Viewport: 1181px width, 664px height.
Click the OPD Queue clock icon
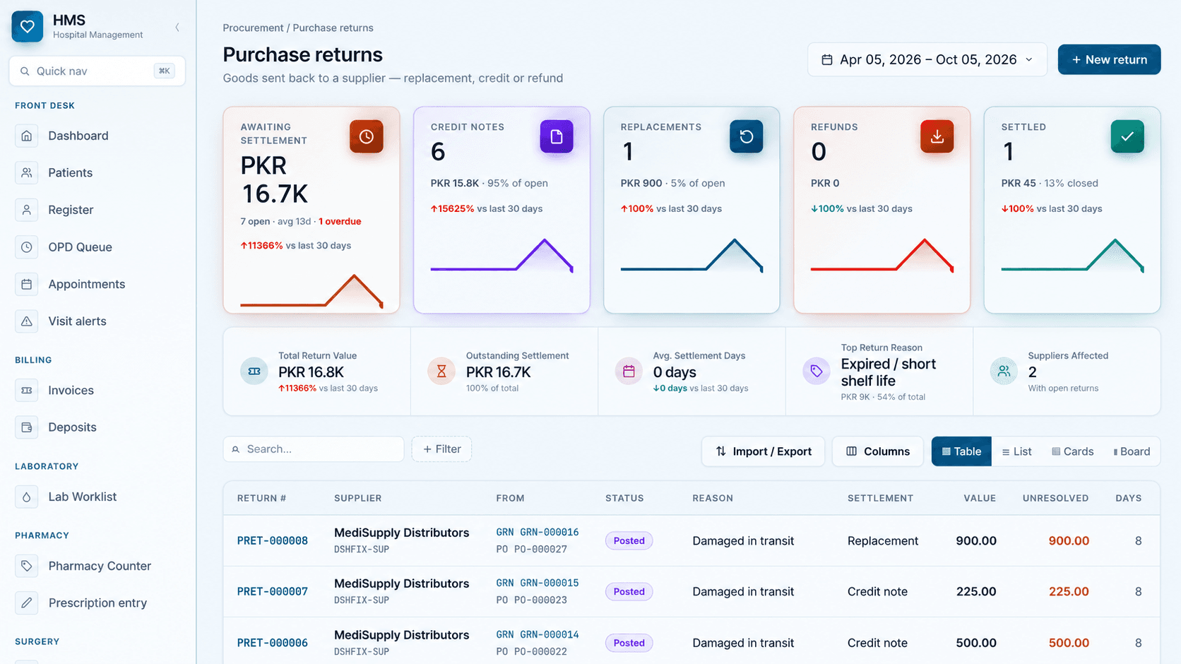click(x=27, y=247)
